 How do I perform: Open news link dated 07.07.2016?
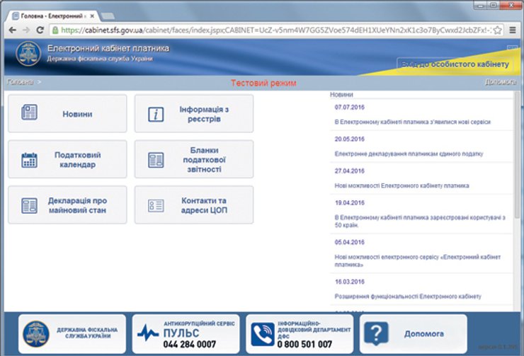412,122
